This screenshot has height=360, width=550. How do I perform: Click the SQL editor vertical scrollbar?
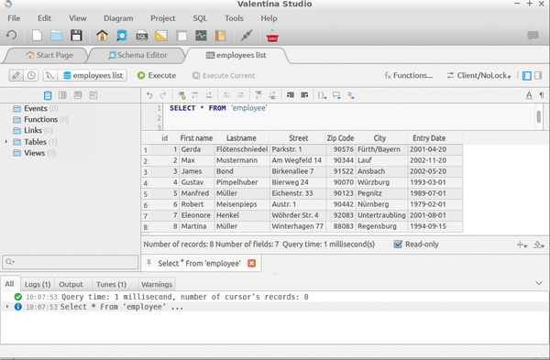click(x=538, y=116)
